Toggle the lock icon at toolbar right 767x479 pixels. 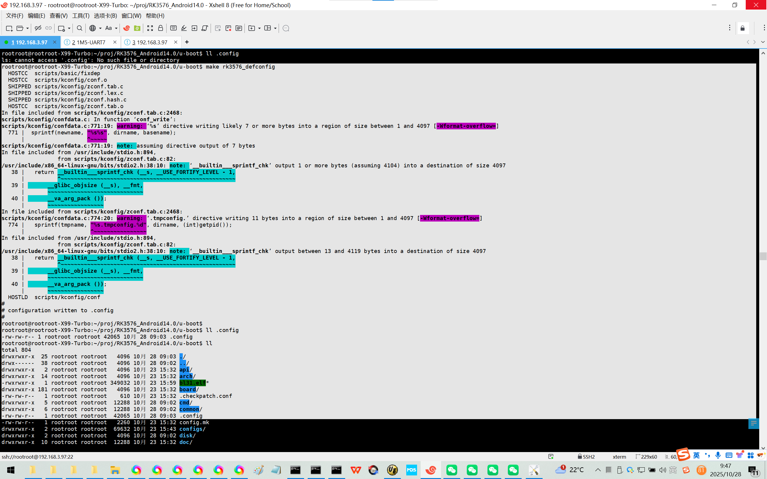coord(743,28)
